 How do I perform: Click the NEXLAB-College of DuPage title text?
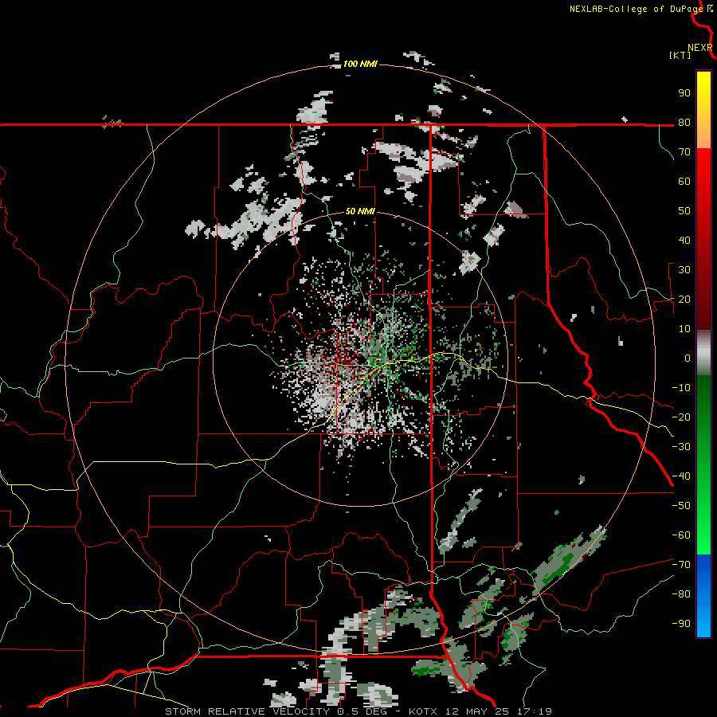[636, 9]
